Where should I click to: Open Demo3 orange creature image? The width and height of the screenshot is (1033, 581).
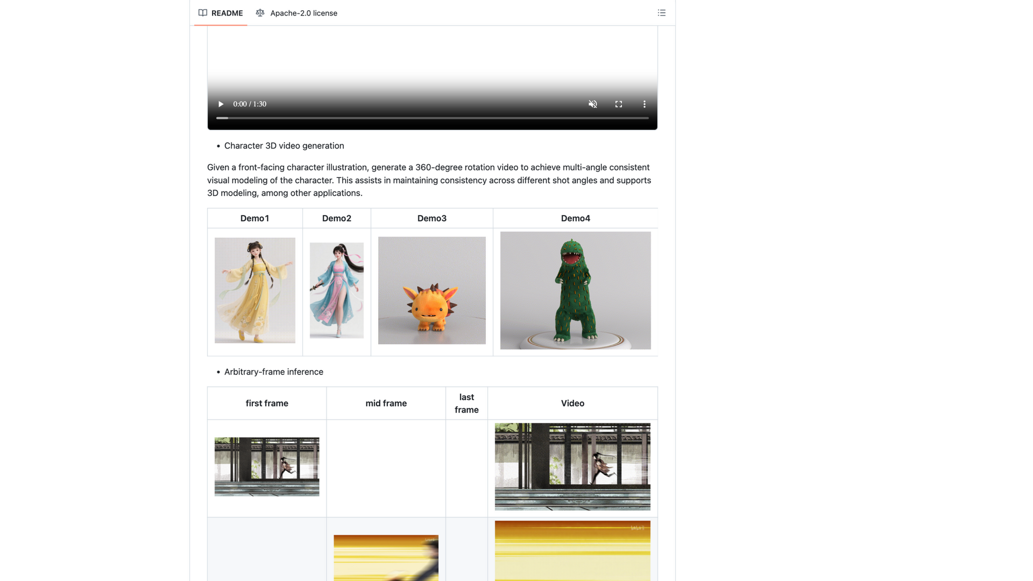432,290
